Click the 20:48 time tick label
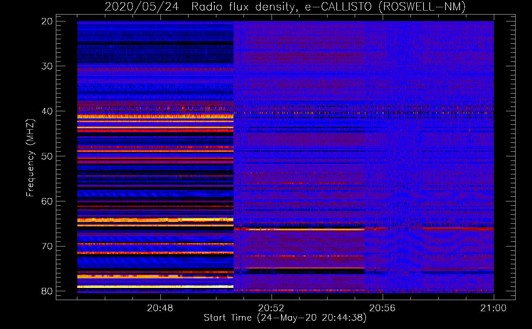532x329 pixels. (x=160, y=308)
